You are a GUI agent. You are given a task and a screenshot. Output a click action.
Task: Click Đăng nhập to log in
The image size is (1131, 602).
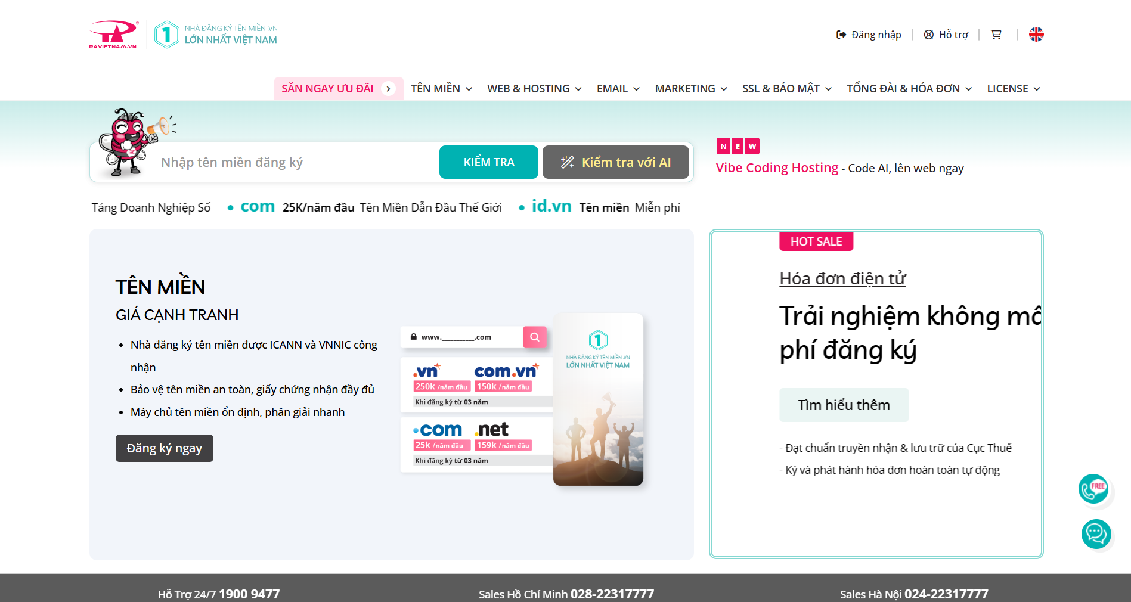click(x=869, y=35)
